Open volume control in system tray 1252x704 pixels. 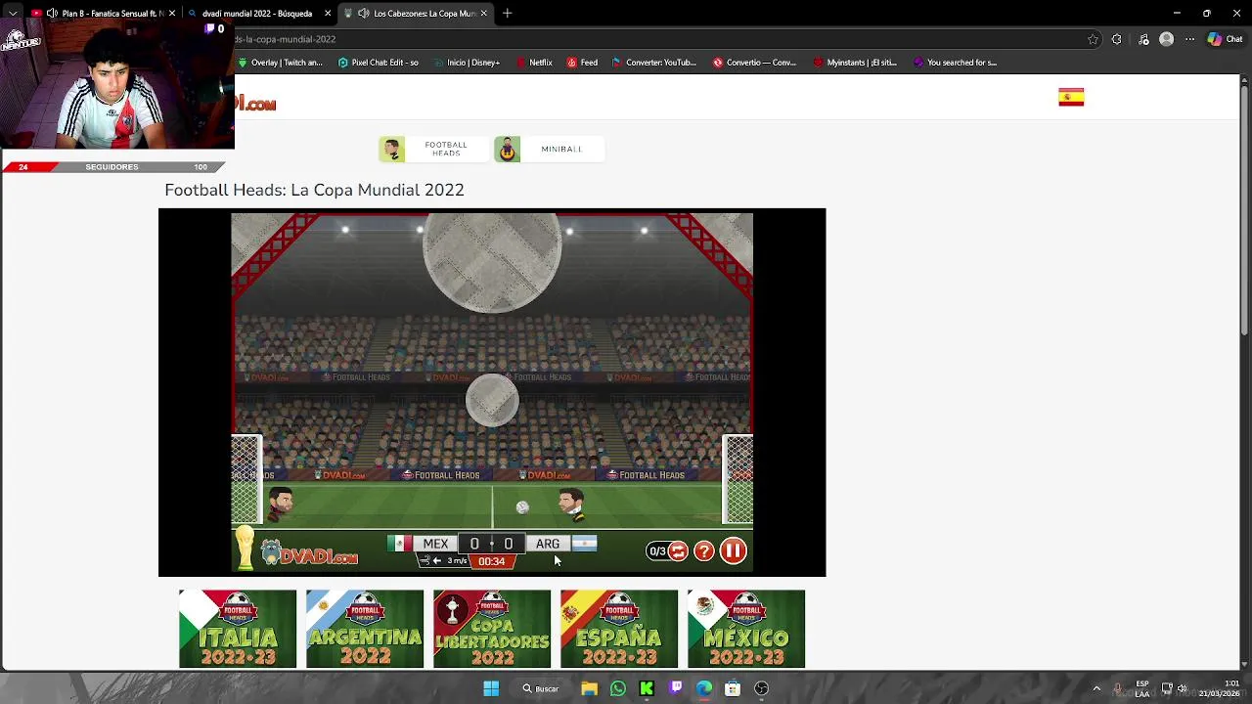click(x=1183, y=688)
